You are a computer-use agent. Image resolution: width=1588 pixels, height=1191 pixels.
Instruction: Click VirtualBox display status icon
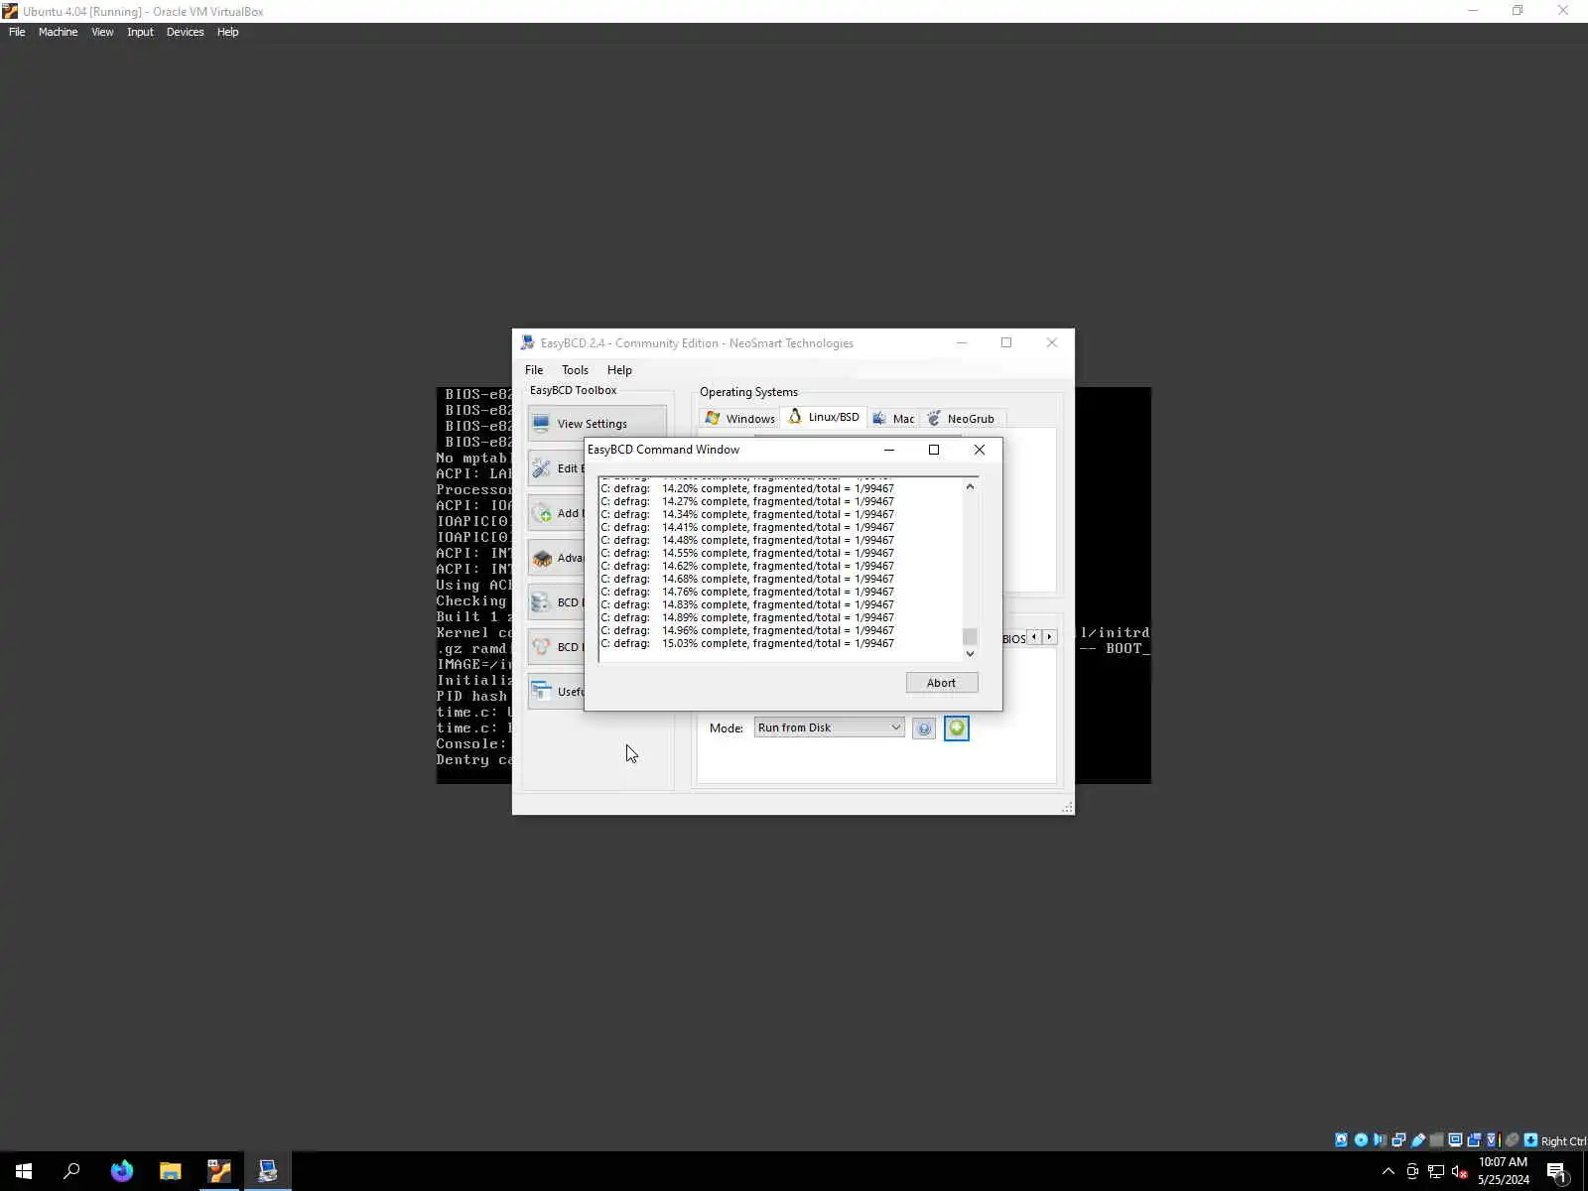click(x=1455, y=1140)
